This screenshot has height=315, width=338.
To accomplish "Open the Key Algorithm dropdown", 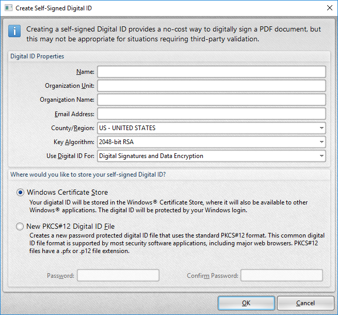I will 211,142.
